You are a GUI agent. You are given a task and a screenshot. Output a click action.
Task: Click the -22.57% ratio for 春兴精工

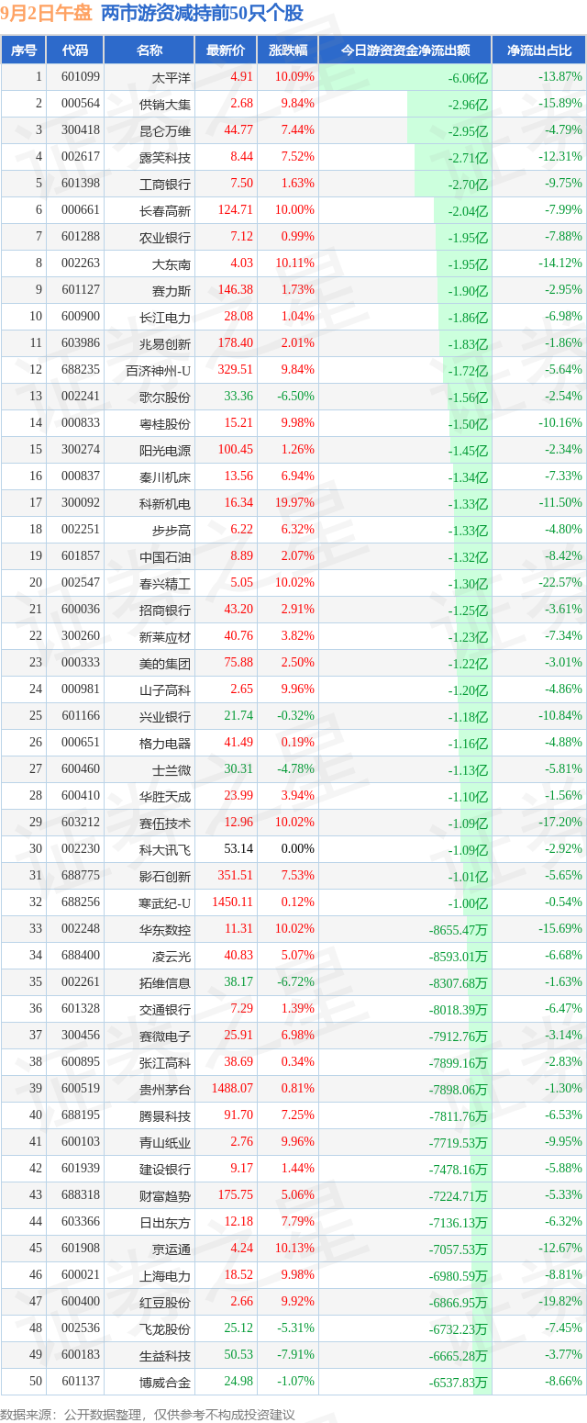click(x=560, y=583)
